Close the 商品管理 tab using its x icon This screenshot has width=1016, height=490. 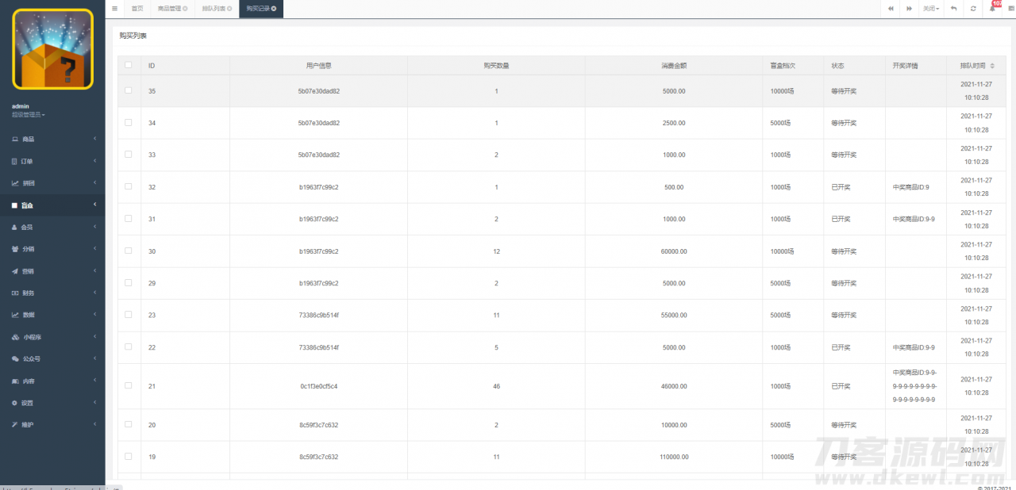[185, 9]
